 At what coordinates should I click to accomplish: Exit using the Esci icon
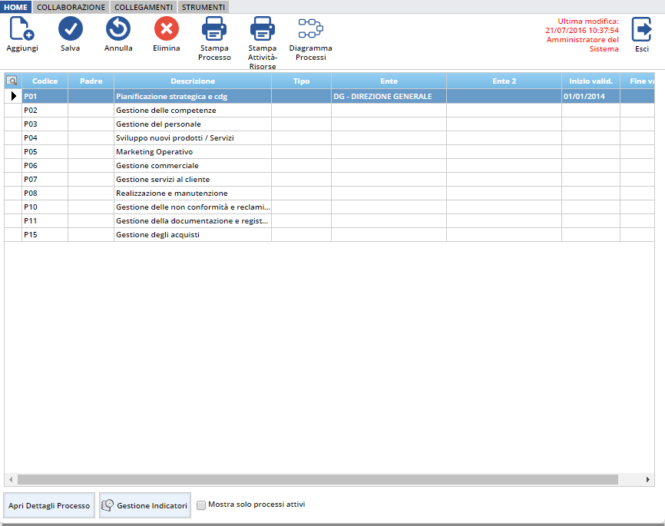[x=641, y=30]
